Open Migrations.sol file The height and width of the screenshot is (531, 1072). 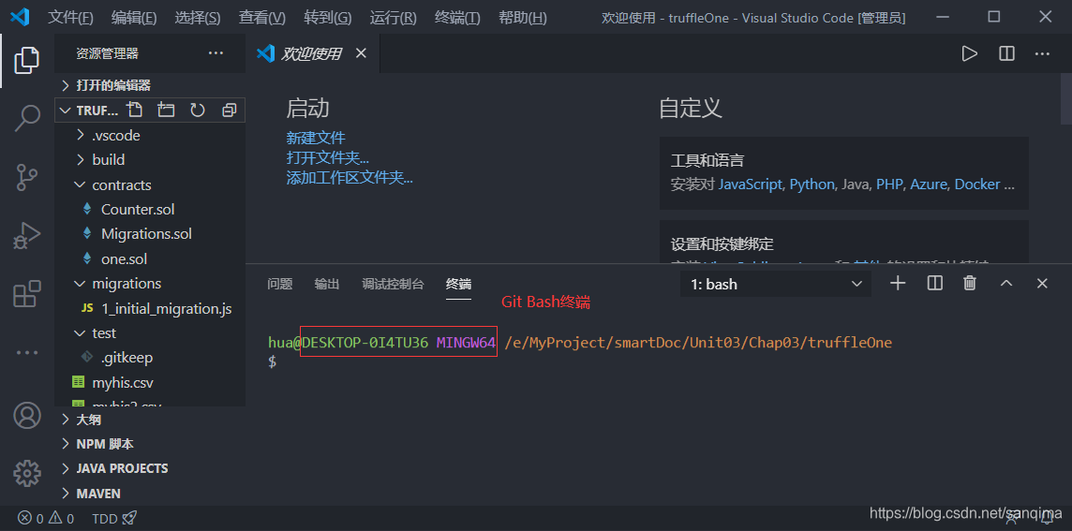[x=150, y=234]
